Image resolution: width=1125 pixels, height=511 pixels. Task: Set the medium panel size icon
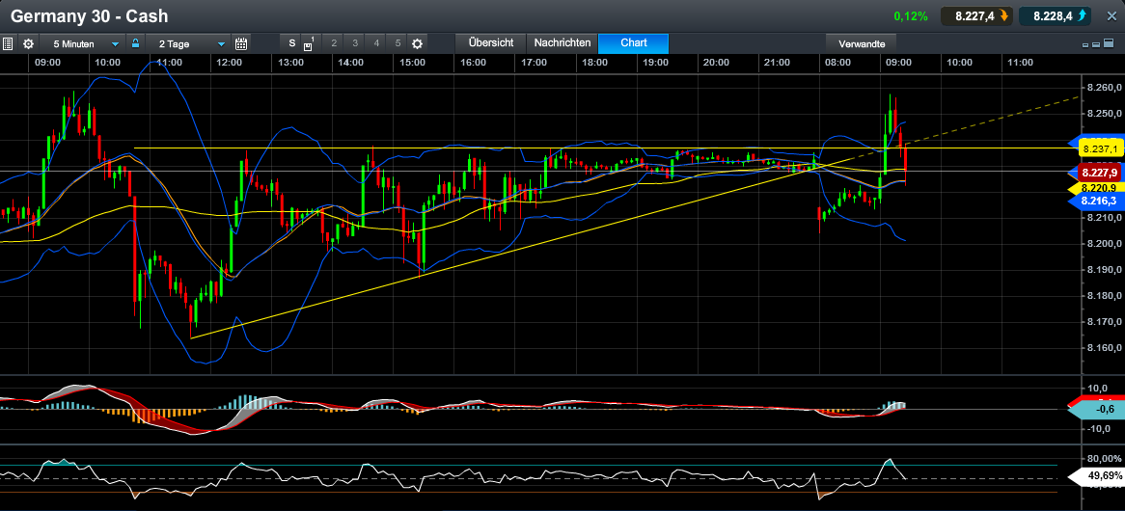tap(1096, 44)
